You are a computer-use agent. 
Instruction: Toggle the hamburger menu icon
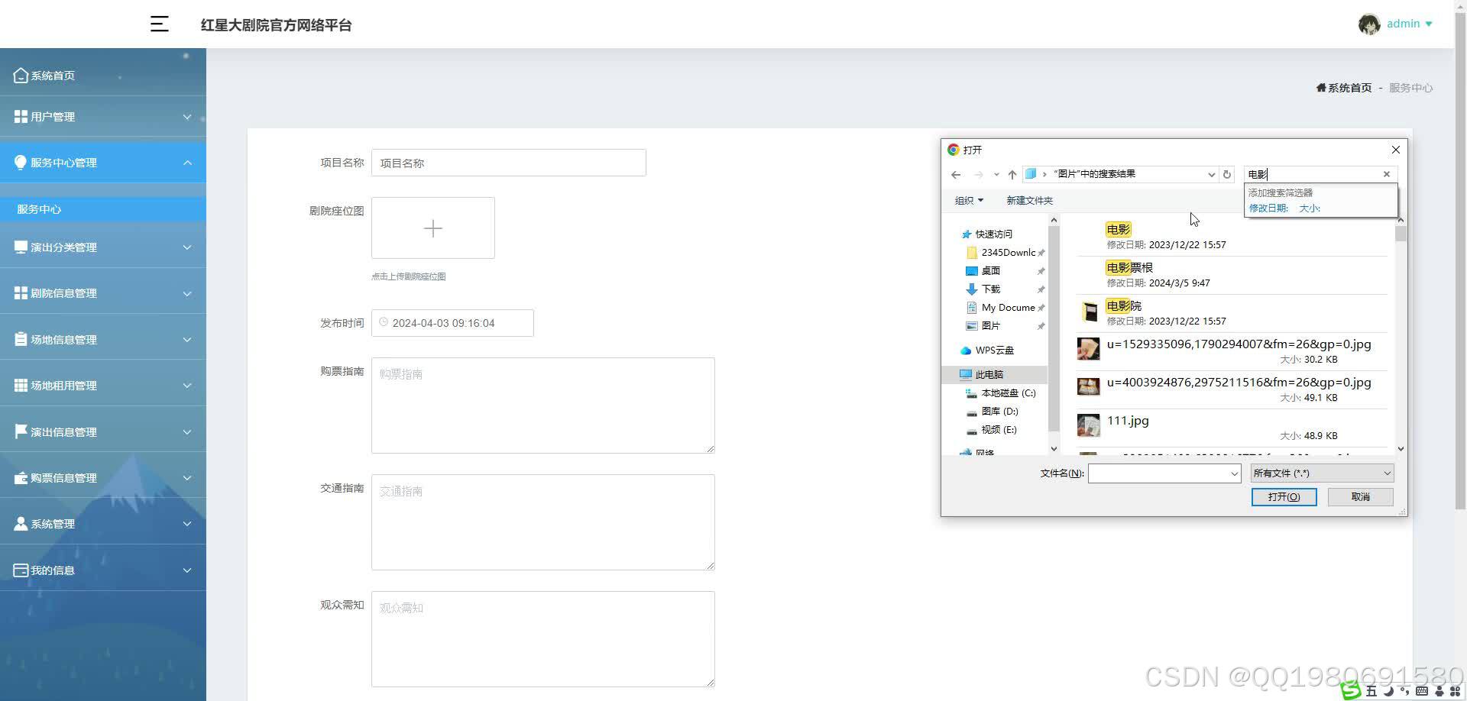(159, 24)
